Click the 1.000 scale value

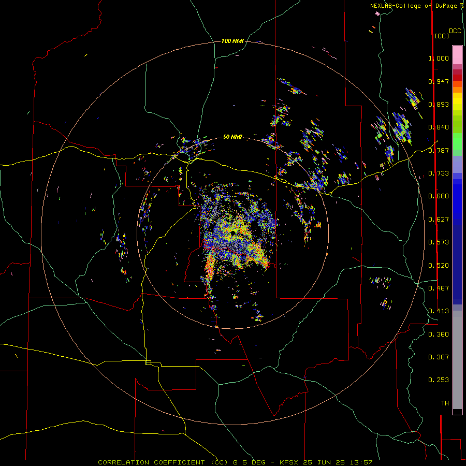pos(439,58)
